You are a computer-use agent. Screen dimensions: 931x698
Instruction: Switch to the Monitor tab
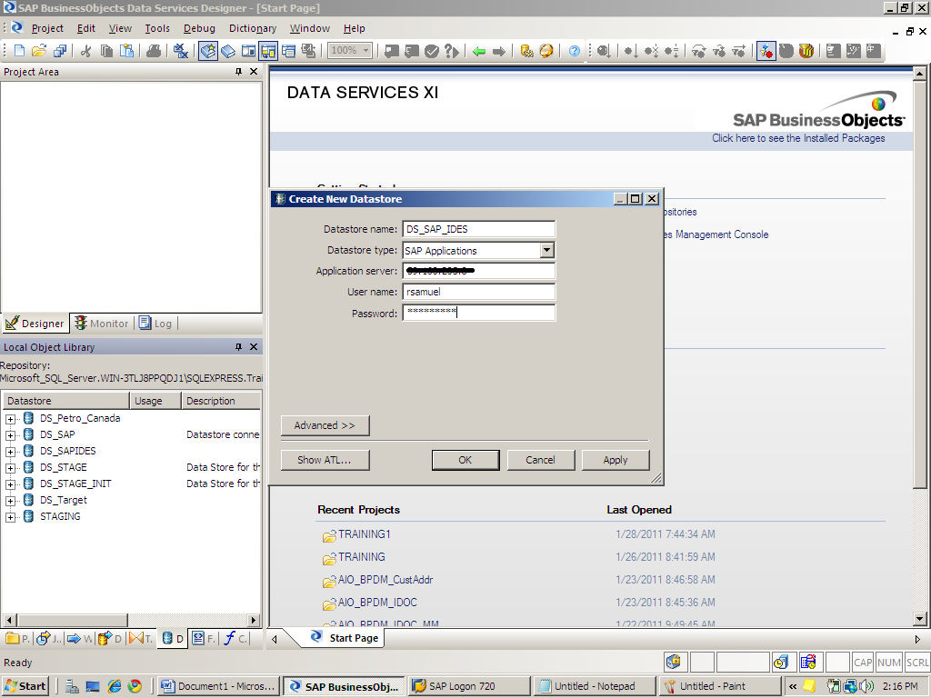pyautogui.click(x=102, y=324)
